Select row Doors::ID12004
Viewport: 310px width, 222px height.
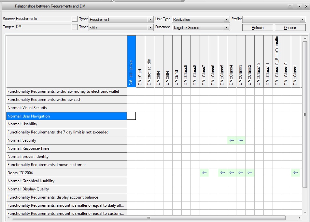click(x=66, y=173)
